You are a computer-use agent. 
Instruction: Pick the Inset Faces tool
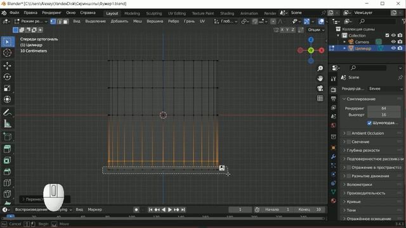point(7,160)
